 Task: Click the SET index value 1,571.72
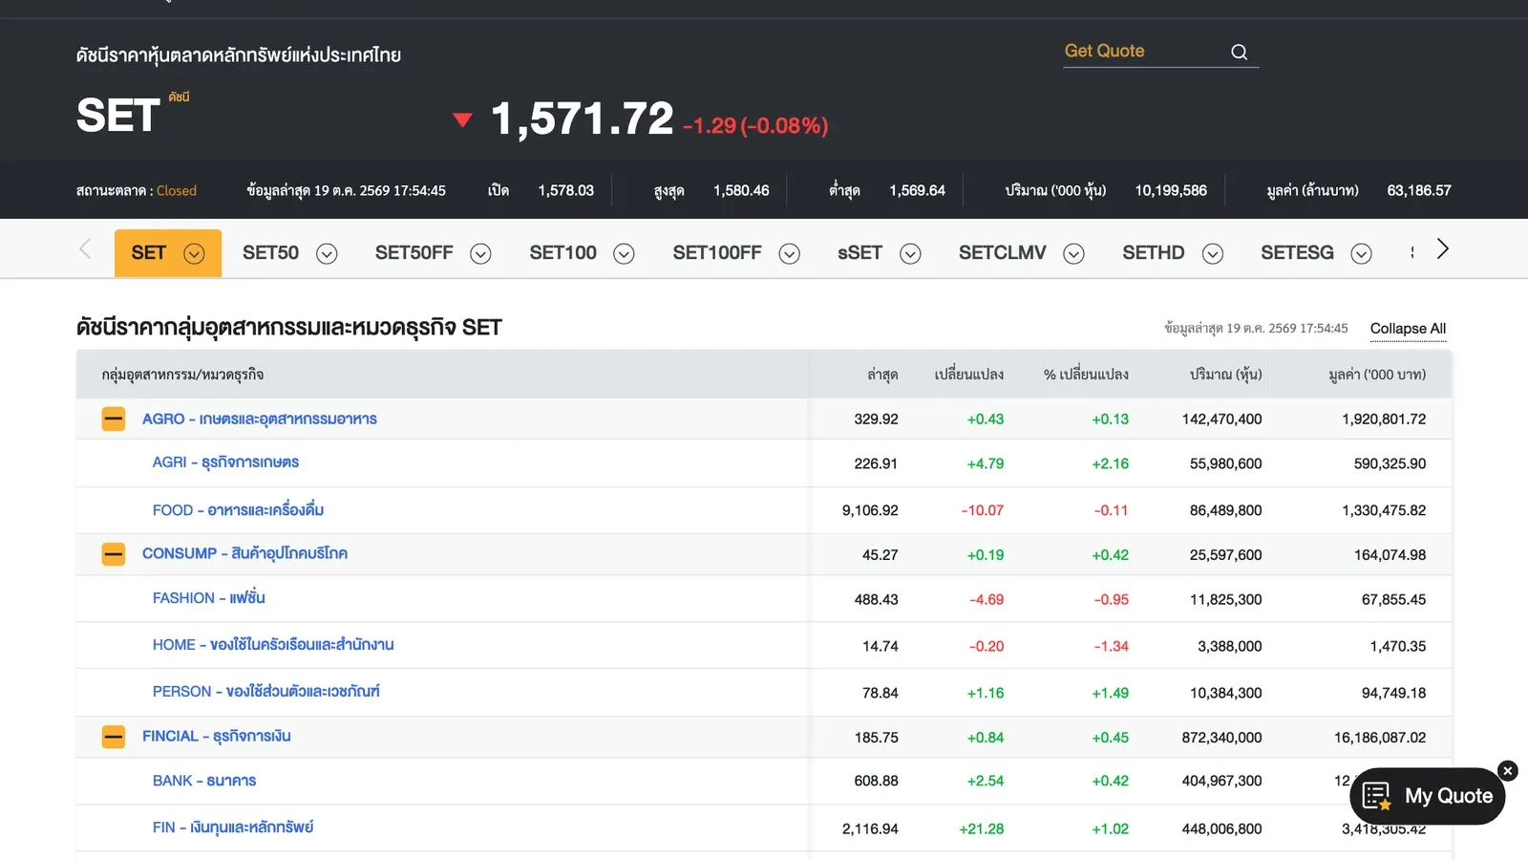click(x=582, y=119)
